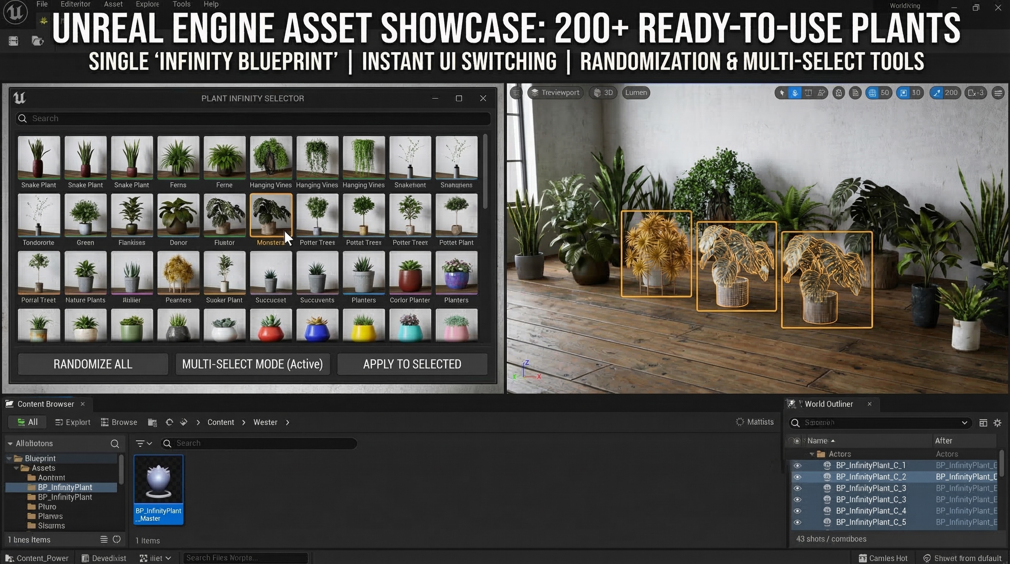Screen dimensions: 1010x564
Task: Collapse the Blueprint folder tree node
Action: pyautogui.click(x=9, y=459)
